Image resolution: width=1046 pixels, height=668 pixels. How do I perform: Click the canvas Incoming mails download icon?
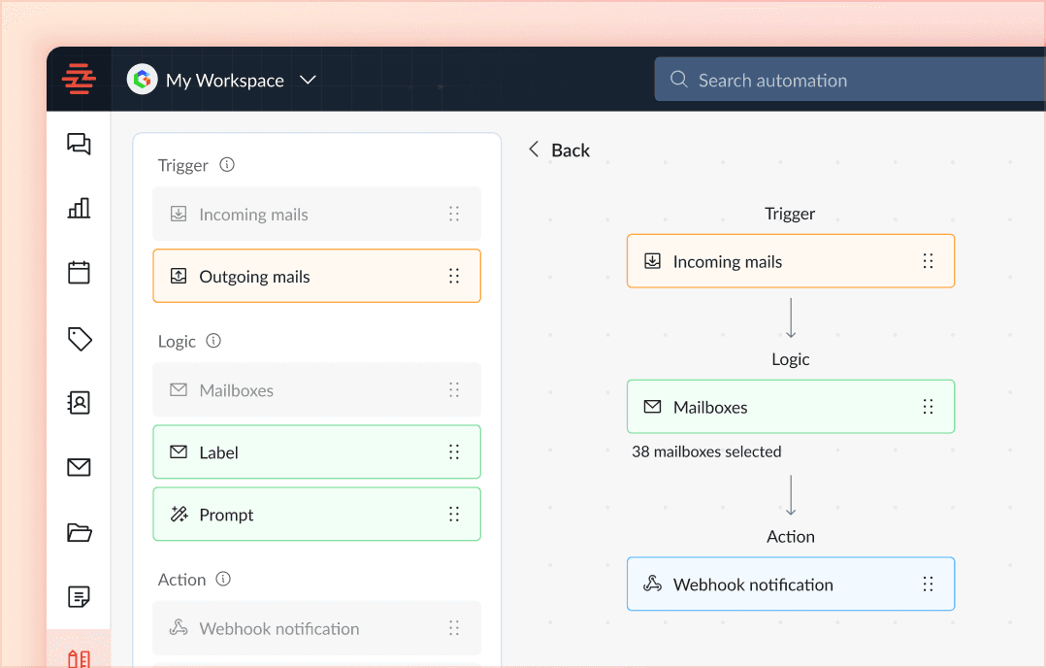652,261
